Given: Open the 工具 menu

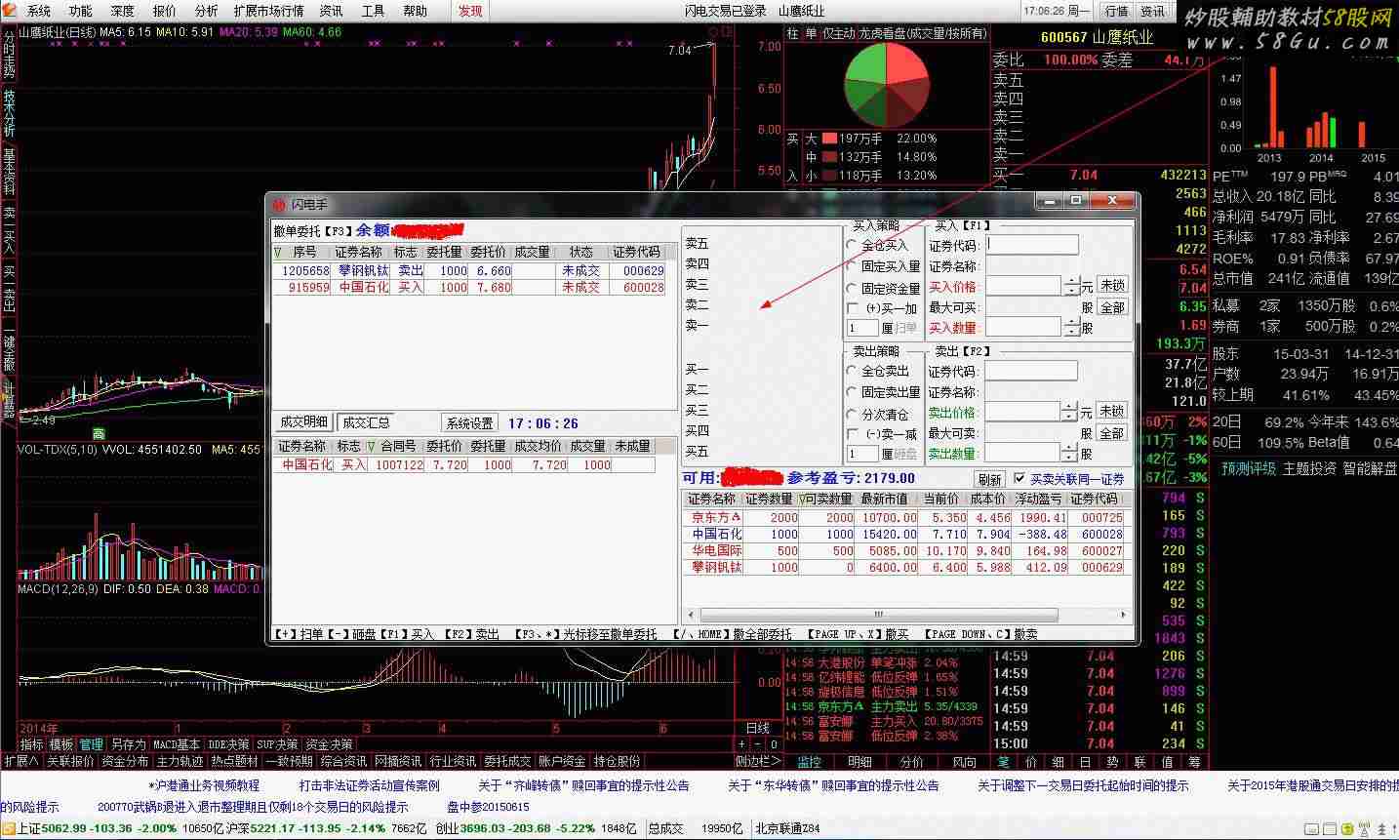Looking at the screenshot, I should click(374, 11).
